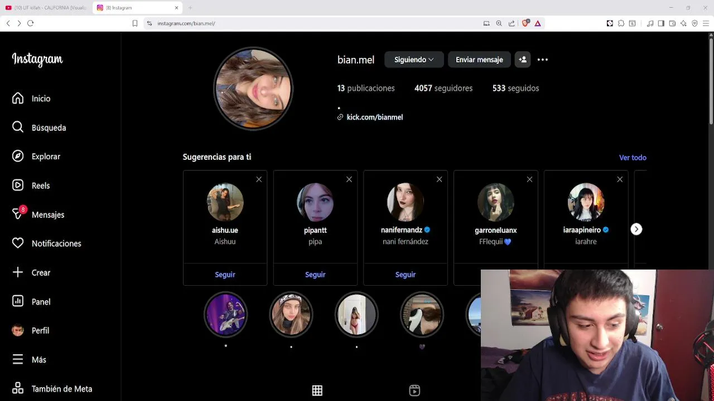Open the nanifernandz username link
714x401 pixels.
pyautogui.click(x=402, y=230)
